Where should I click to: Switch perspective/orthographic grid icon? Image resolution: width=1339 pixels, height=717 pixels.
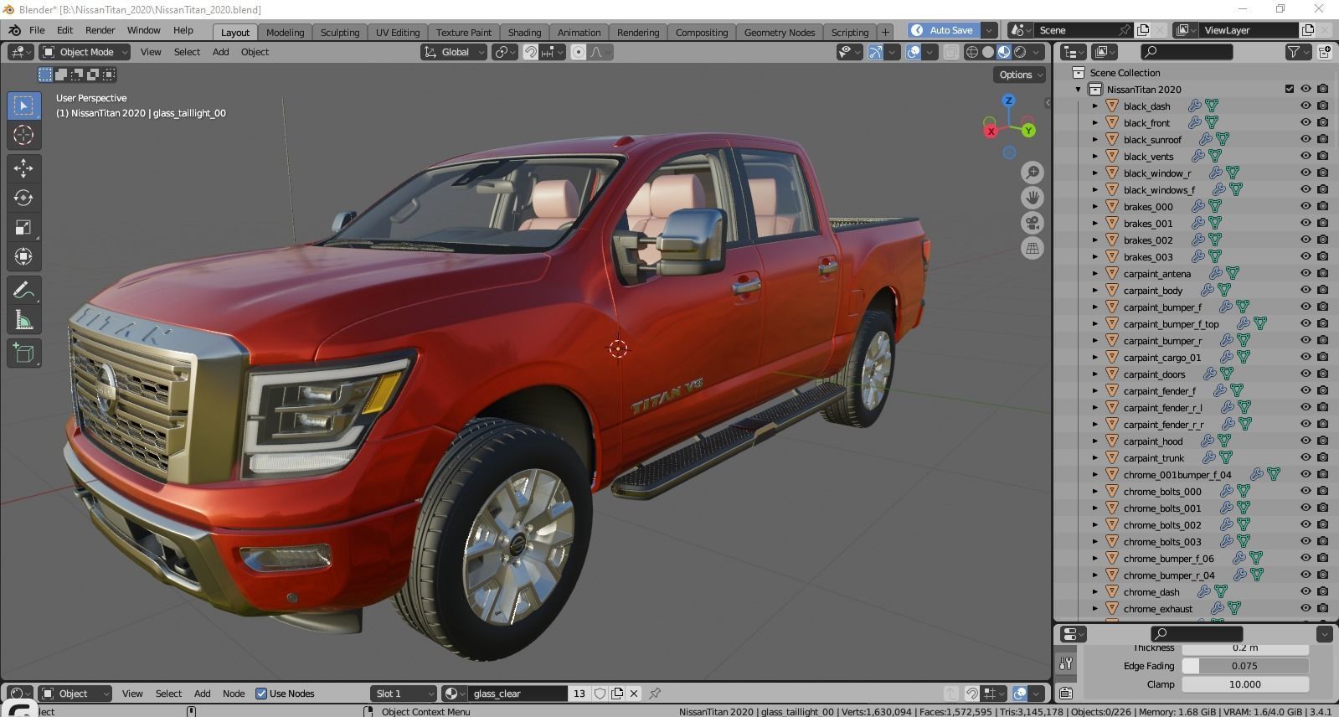click(1033, 248)
